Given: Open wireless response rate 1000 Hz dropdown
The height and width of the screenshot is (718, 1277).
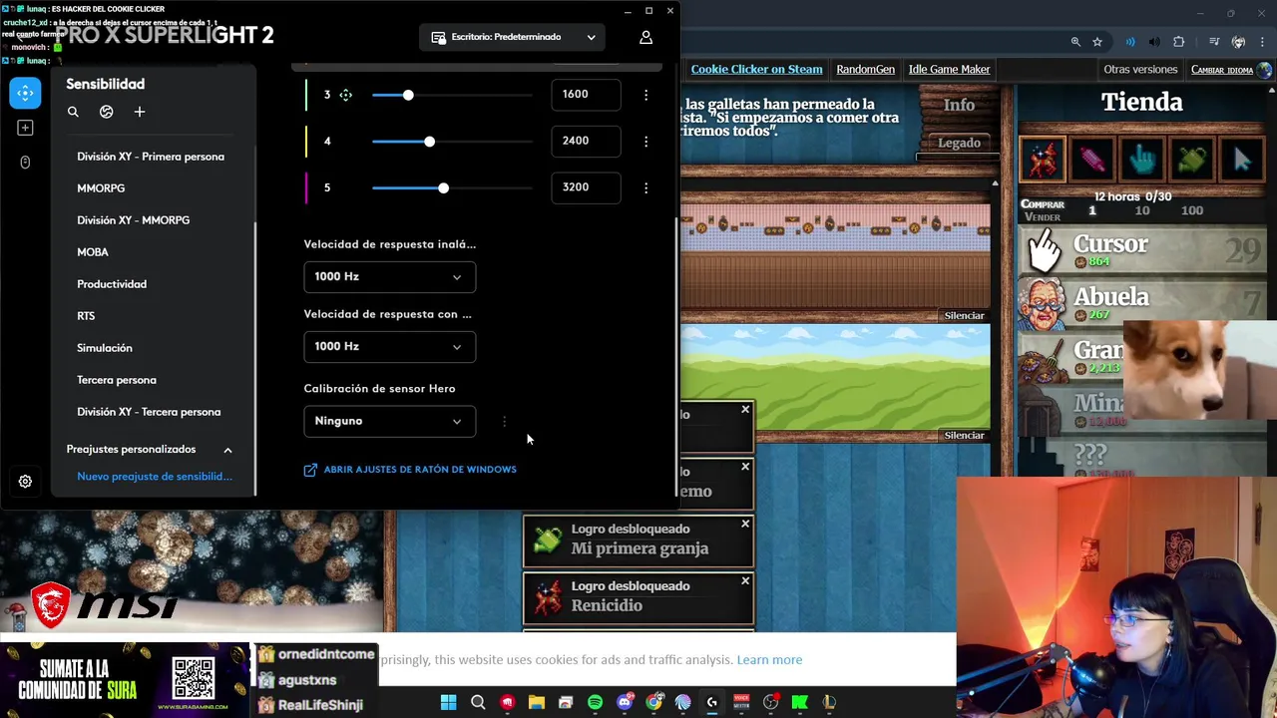Looking at the screenshot, I should pyautogui.click(x=389, y=276).
